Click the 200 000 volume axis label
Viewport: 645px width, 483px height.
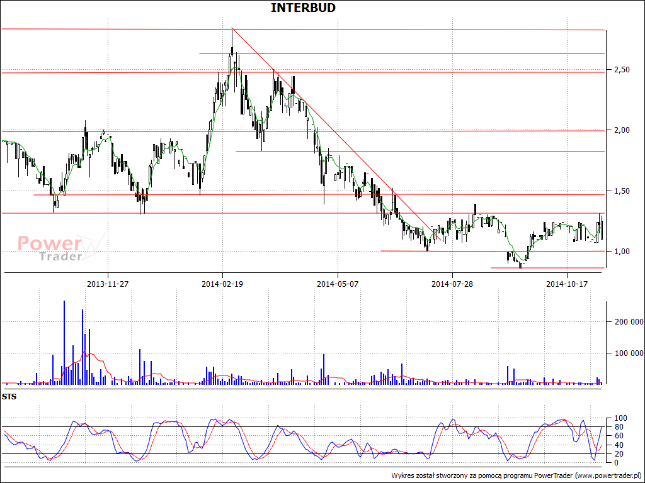point(628,321)
